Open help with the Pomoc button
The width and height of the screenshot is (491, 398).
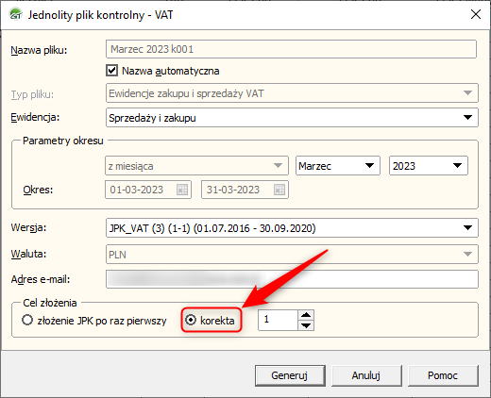tap(443, 375)
